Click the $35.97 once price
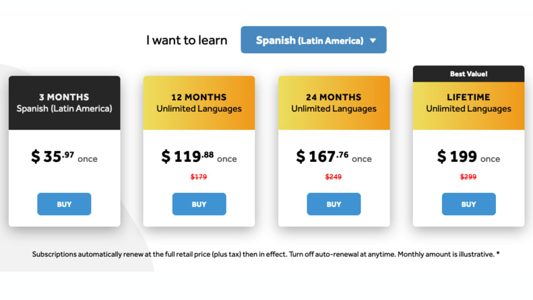The height and width of the screenshot is (300, 533). click(x=64, y=157)
